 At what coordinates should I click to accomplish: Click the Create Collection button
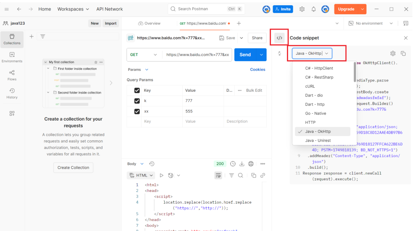click(x=73, y=167)
